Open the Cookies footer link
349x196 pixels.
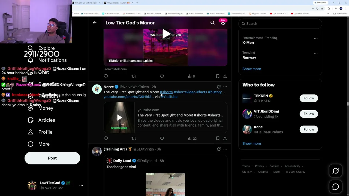point(274,166)
